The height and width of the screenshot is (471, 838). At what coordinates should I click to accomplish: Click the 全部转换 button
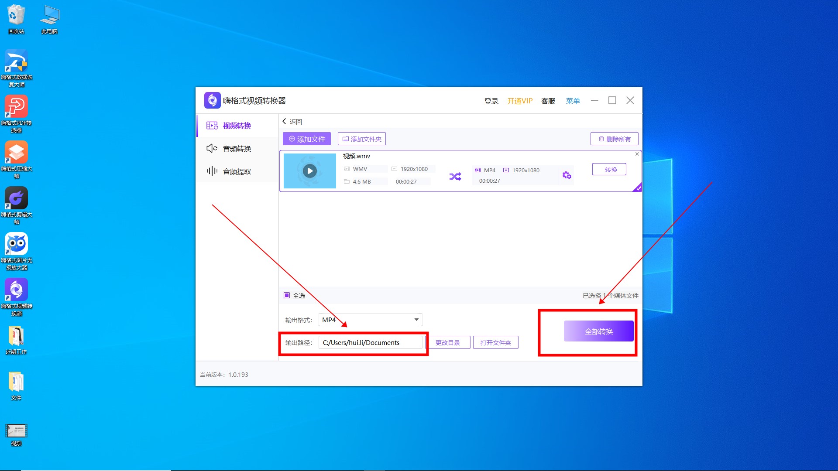[x=598, y=331]
